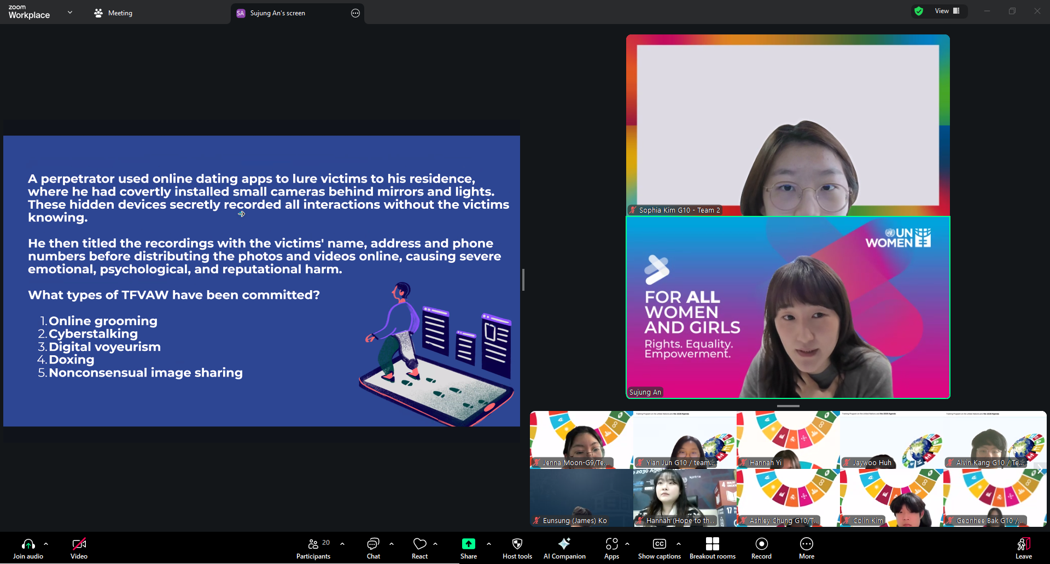Expand the Share options arrow
The image size is (1050, 564).
pos(489,544)
